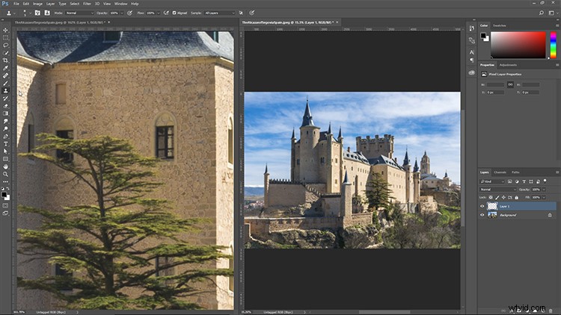Select the Rectangle shape tool

[5, 159]
